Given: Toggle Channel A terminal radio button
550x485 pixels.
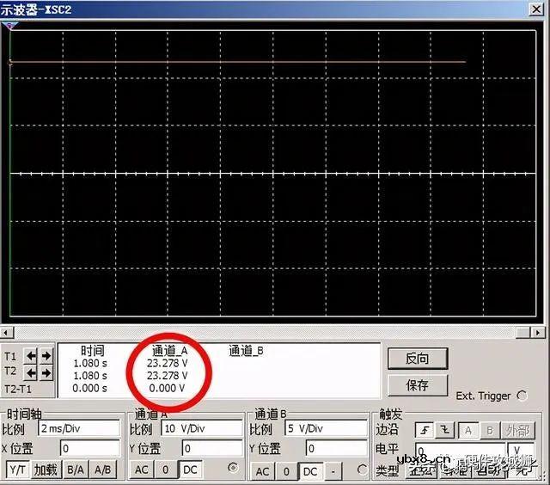Looking at the screenshot, I should coord(231,469).
